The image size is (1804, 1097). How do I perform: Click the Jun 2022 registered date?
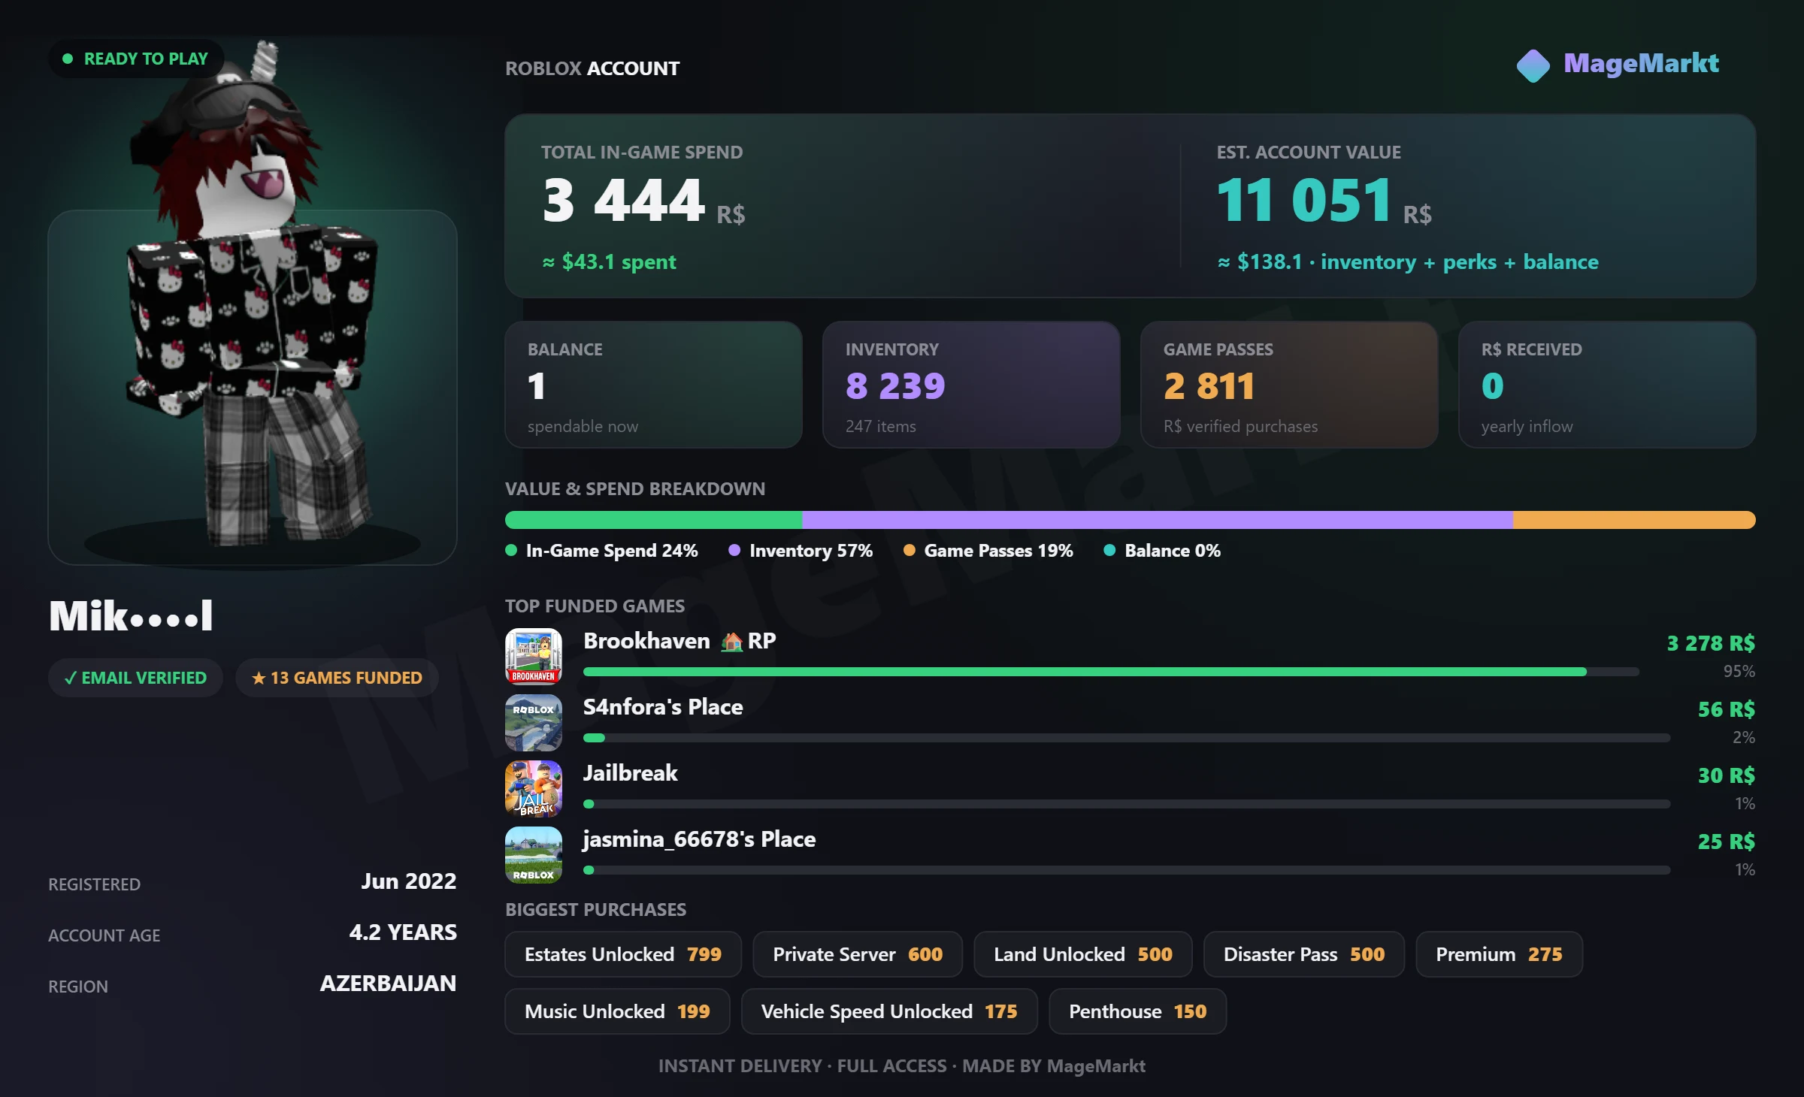(408, 881)
